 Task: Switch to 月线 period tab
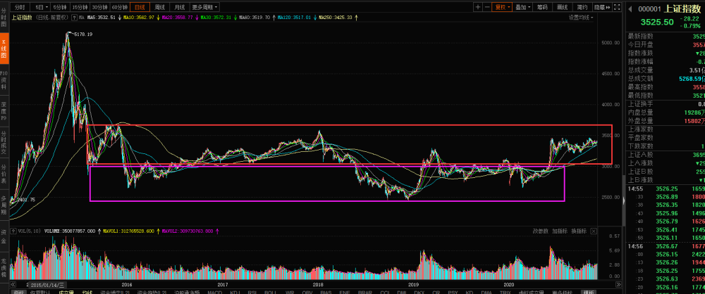(x=179, y=7)
